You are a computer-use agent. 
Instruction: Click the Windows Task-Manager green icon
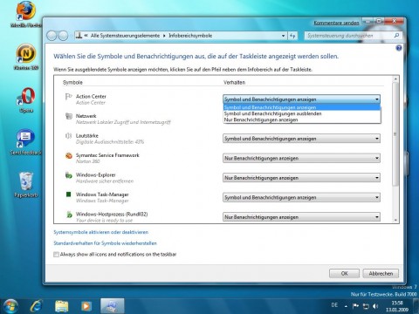pyautogui.click(x=69, y=195)
